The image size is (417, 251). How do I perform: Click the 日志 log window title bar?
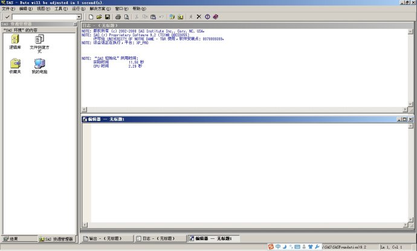tap(247, 25)
